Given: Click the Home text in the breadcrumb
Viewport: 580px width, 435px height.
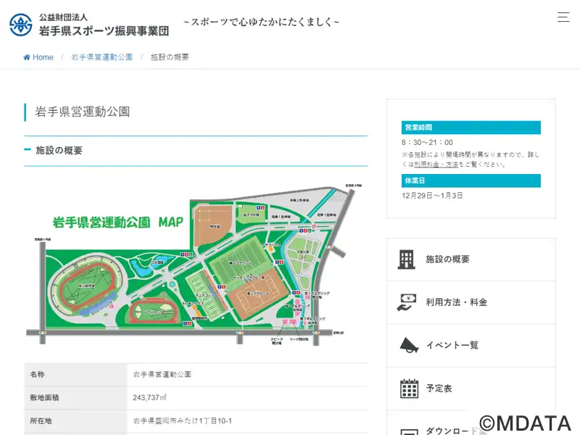Looking at the screenshot, I should (x=43, y=57).
